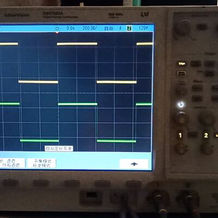This screenshot has height=218, width=218.
Task: Tap the 自动 trigger mode indicator
Action: pyautogui.click(x=108, y=28)
